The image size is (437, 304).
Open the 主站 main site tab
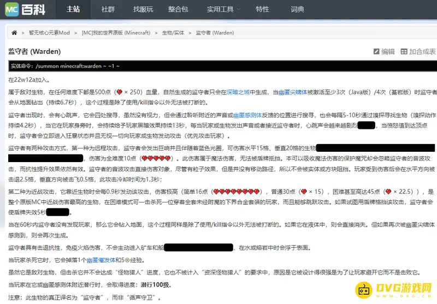(x=73, y=9)
